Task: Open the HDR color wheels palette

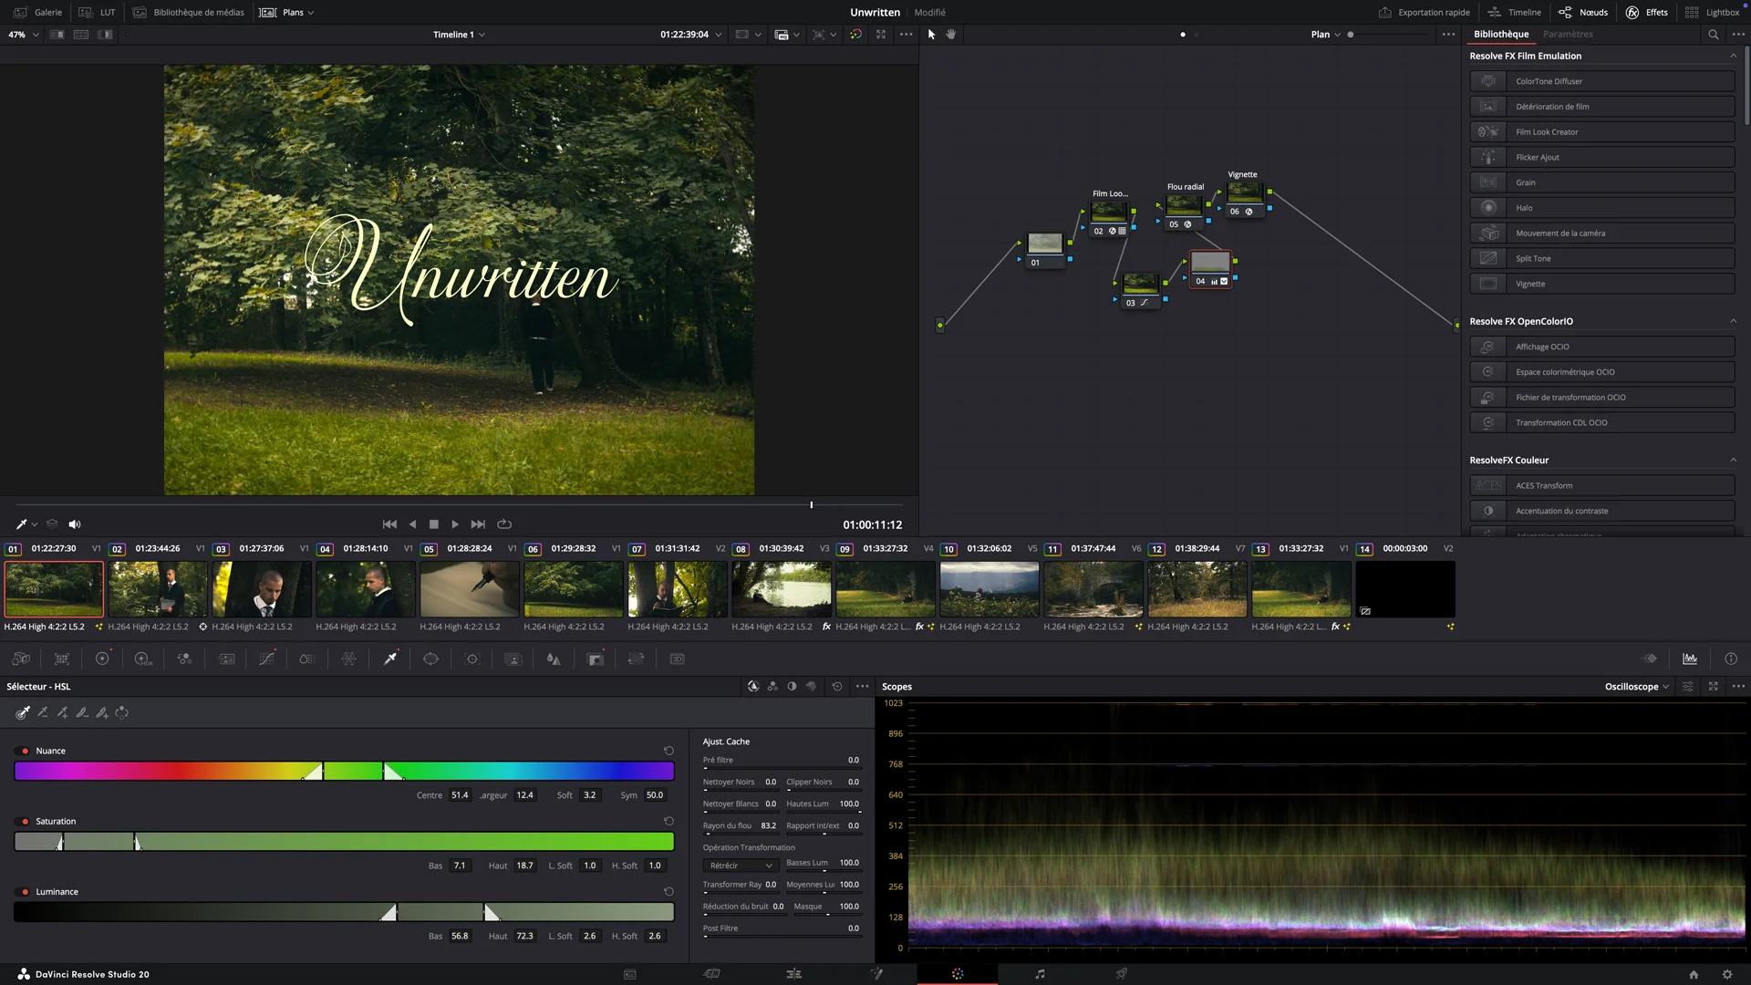Action: (143, 659)
